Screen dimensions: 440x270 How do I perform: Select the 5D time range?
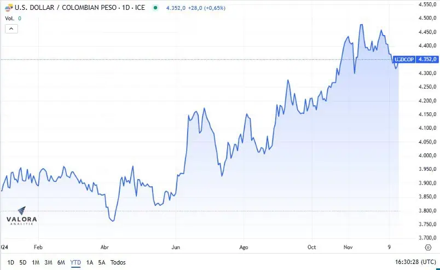tap(23, 262)
